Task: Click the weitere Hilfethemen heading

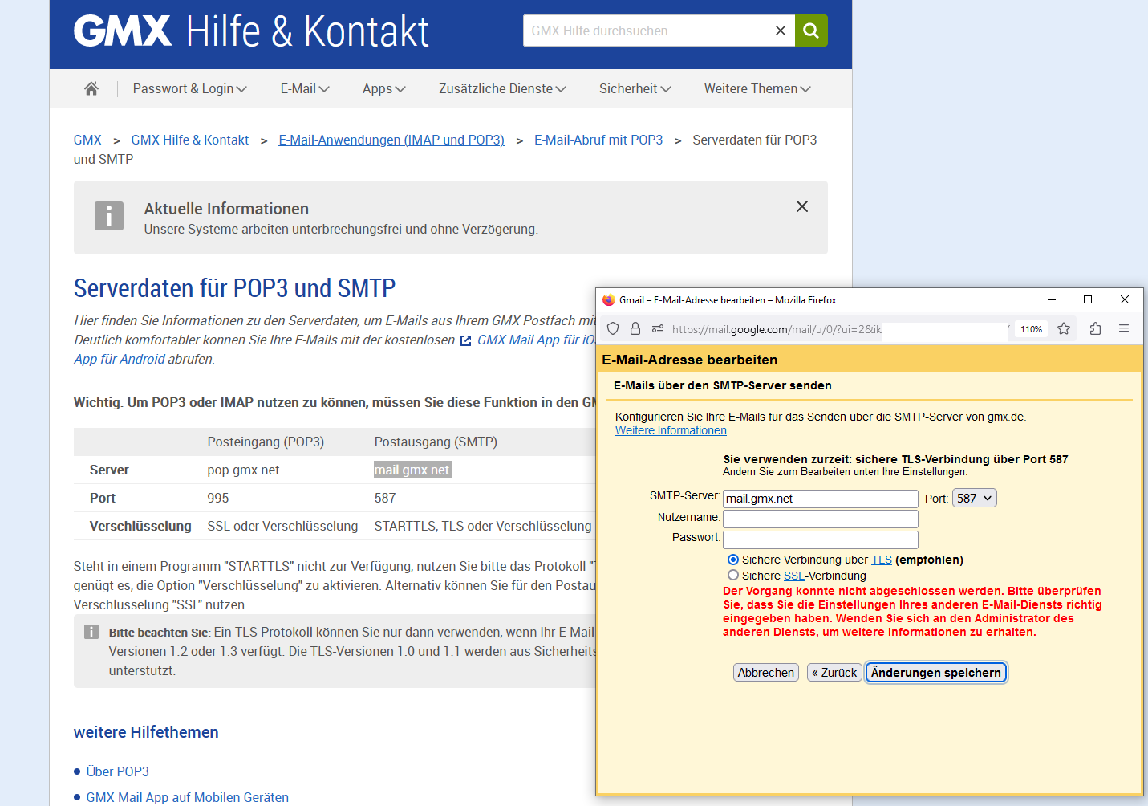Action: (146, 732)
